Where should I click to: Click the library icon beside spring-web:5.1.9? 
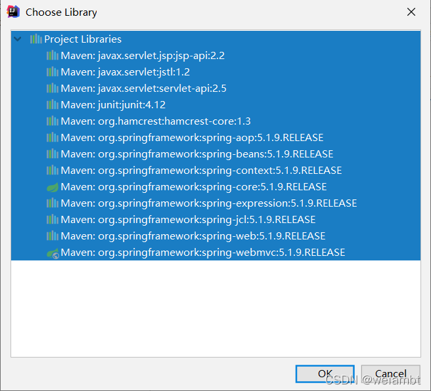[52, 236]
